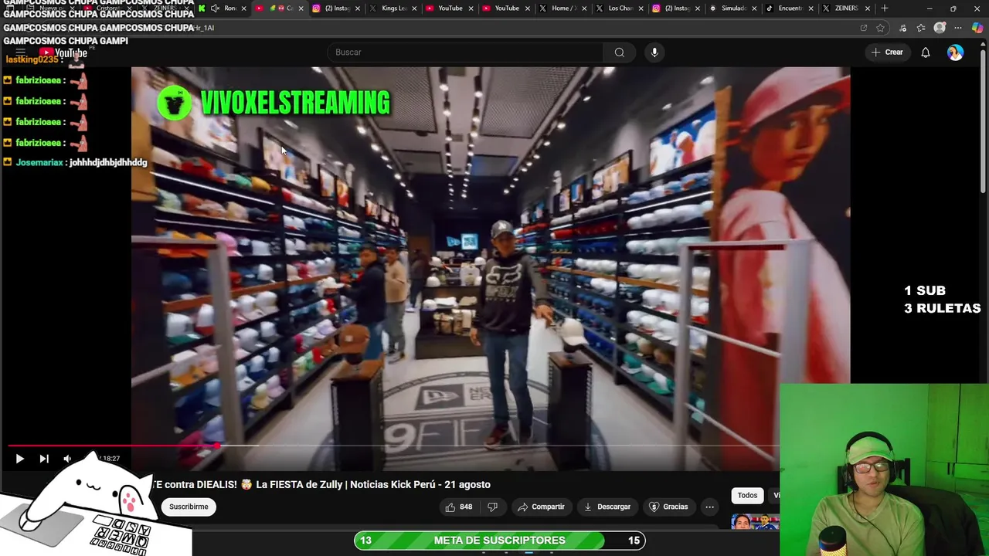Open the browser extensions icon
This screenshot has width=989, height=556.
click(902, 28)
